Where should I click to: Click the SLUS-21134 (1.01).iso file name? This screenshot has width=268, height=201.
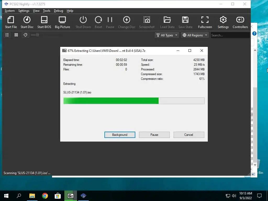pyautogui.click(x=77, y=92)
